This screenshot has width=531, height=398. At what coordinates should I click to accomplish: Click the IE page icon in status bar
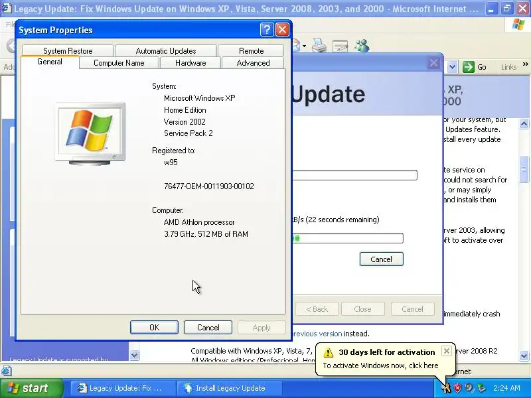(x=7, y=371)
